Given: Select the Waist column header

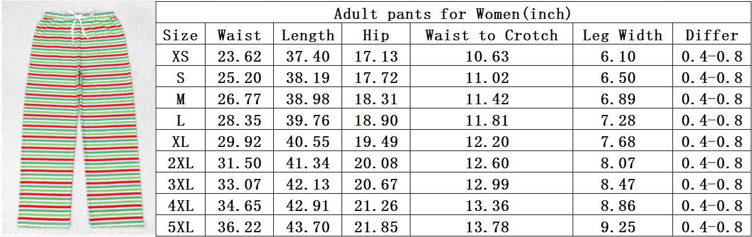Looking at the screenshot, I should tap(239, 35).
